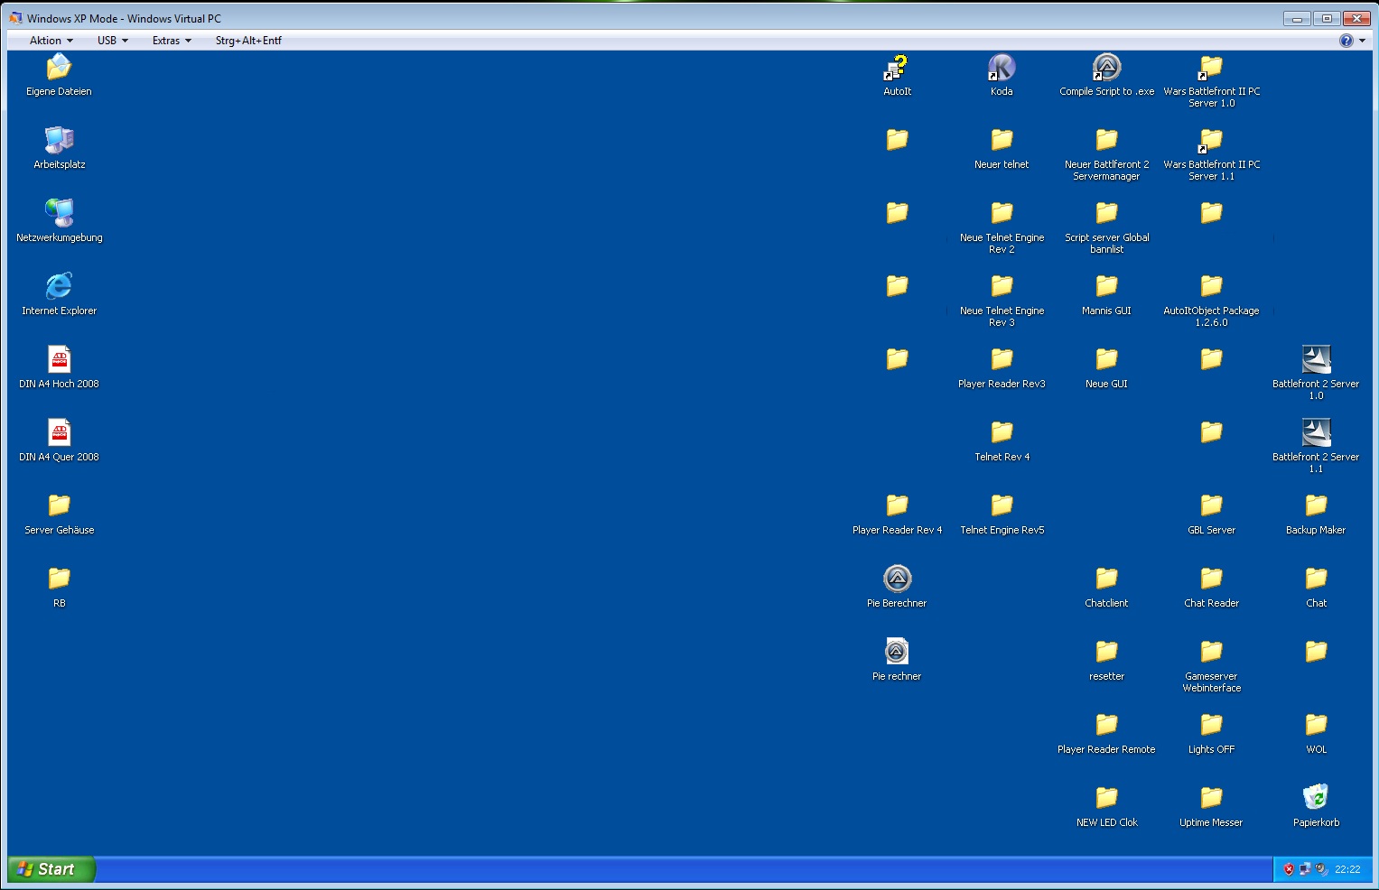Click the red security shield tray icon
The image size is (1379, 890).
click(1289, 870)
